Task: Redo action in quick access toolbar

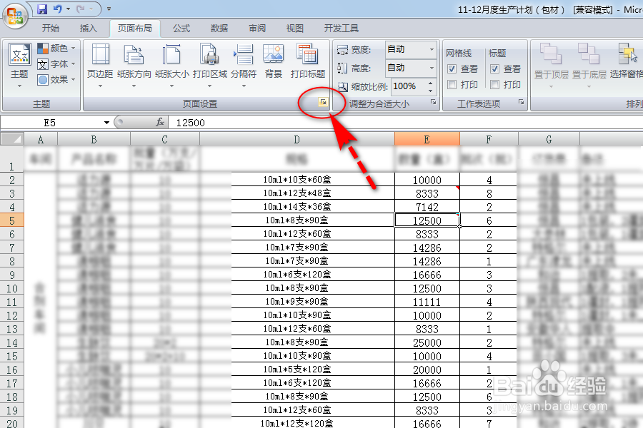Action: [x=81, y=9]
